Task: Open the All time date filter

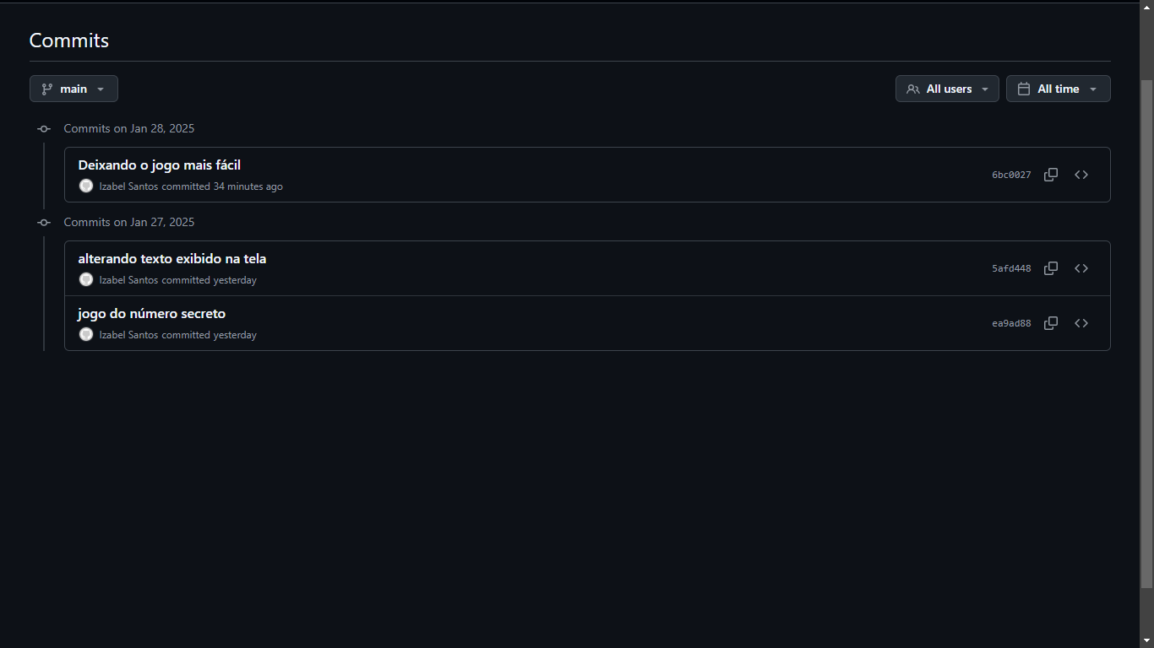Action: point(1058,89)
